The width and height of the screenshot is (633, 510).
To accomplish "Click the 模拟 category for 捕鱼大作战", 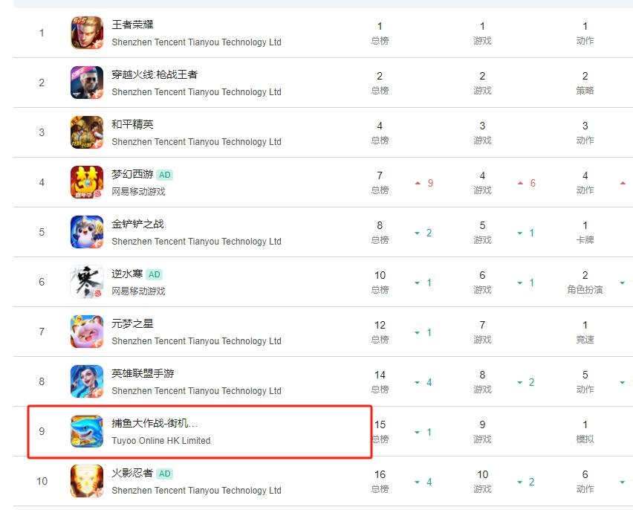I will (x=585, y=439).
